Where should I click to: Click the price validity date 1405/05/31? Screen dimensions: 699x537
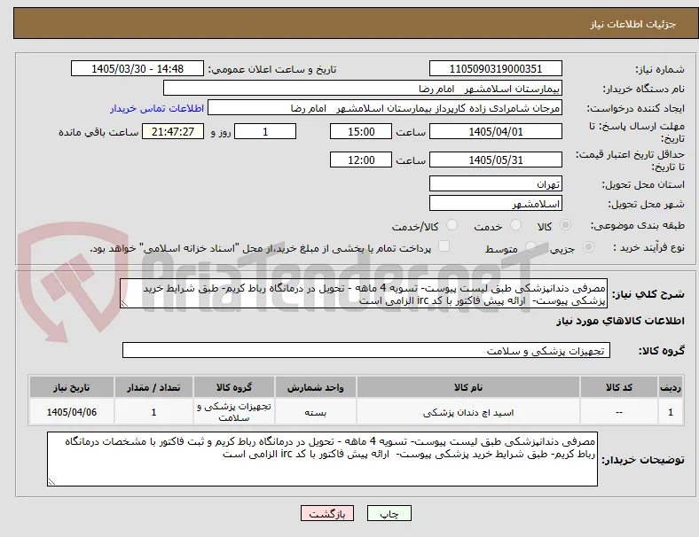click(496, 160)
